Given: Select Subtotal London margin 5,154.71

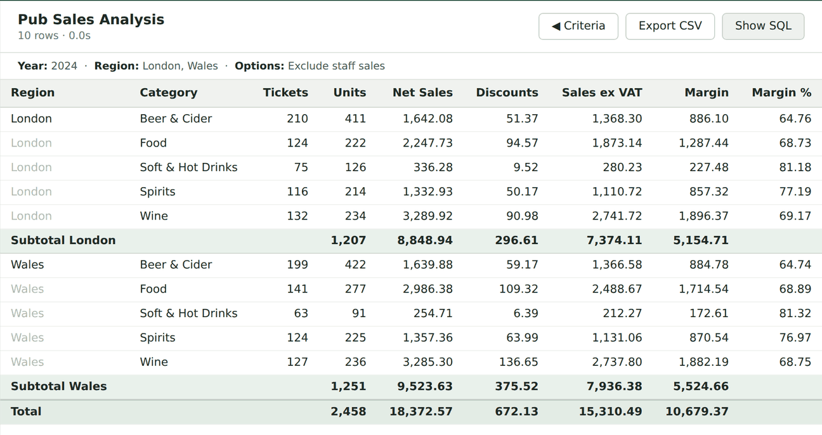Looking at the screenshot, I should coord(701,240).
